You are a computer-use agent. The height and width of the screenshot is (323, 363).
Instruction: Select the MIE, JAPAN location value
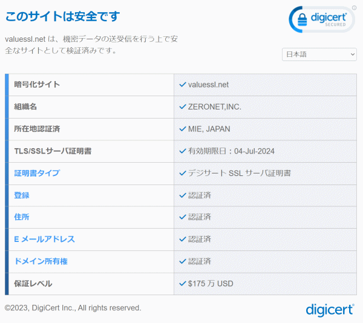tap(209, 129)
